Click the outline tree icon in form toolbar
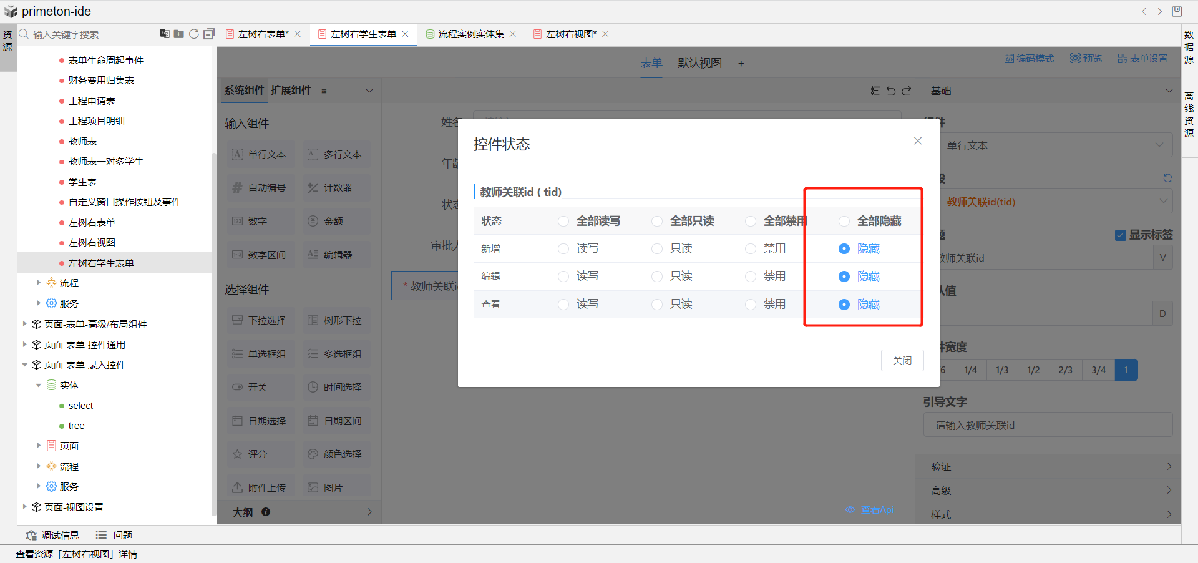Image resolution: width=1198 pixels, height=563 pixels. (875, 91)
